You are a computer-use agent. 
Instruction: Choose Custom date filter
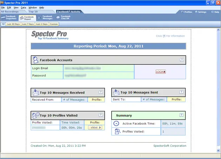tap(54, 24)
